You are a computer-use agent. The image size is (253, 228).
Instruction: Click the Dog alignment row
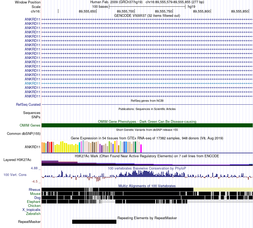[x=147, y=198]
